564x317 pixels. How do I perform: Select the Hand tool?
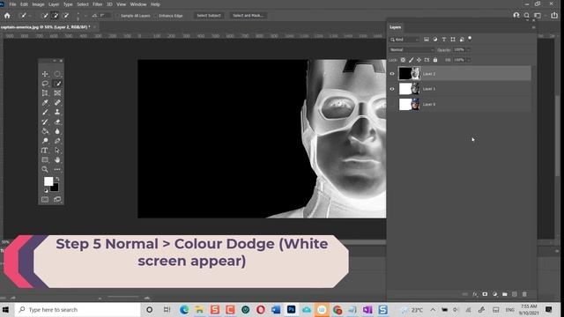tap(57, 160)
